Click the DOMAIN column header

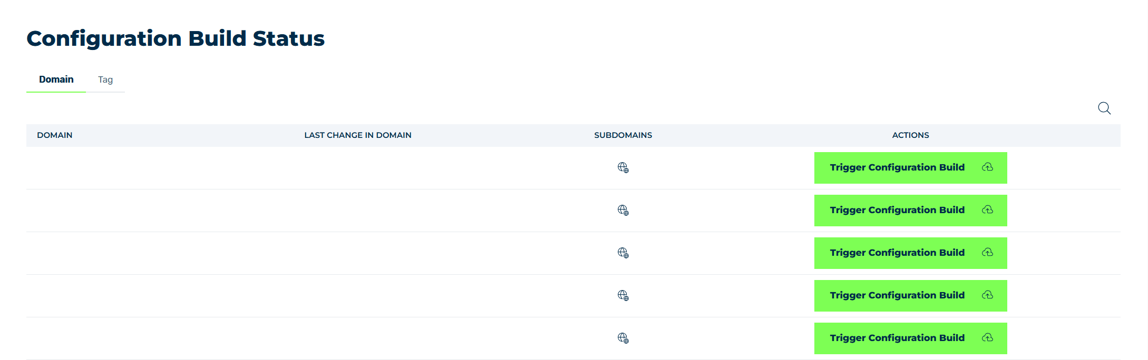pyautogui.click(x=55, y=135)
